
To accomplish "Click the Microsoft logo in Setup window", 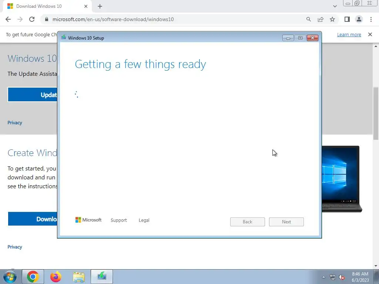I will pos(88,220).
